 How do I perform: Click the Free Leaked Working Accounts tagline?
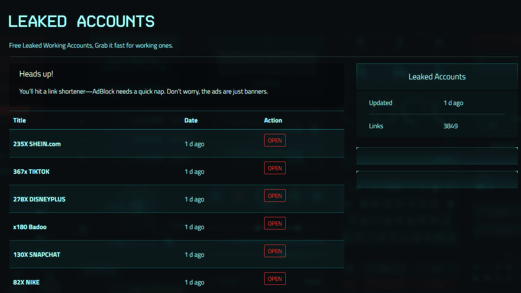(x=91, y=45)
